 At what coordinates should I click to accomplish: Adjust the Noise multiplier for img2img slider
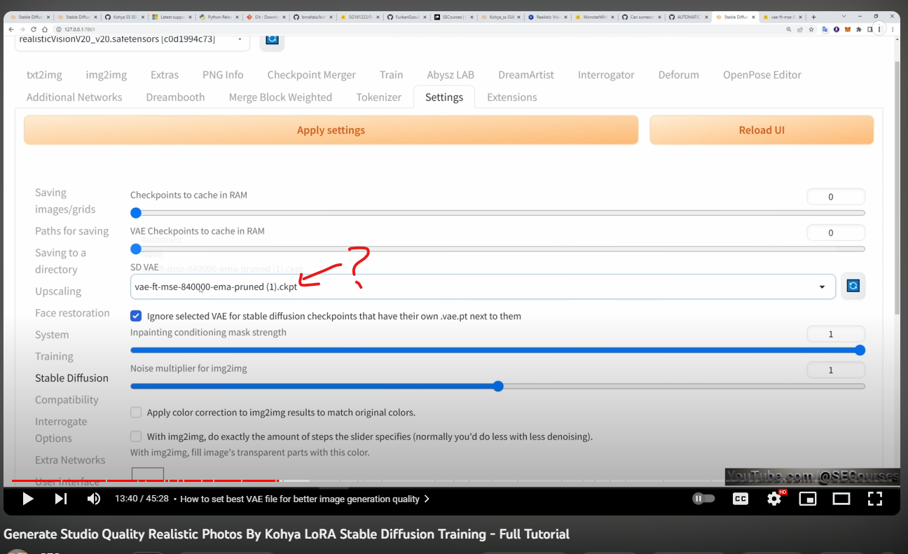pyautogui.click(x=497, y=386)
